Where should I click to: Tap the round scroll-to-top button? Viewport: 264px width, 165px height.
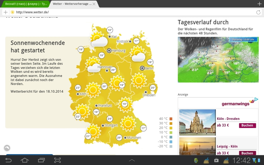point(7,148)
